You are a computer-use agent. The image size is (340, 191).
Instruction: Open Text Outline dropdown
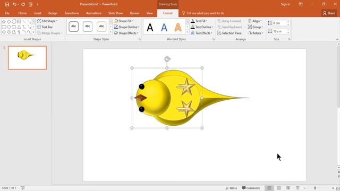(202, 27)
